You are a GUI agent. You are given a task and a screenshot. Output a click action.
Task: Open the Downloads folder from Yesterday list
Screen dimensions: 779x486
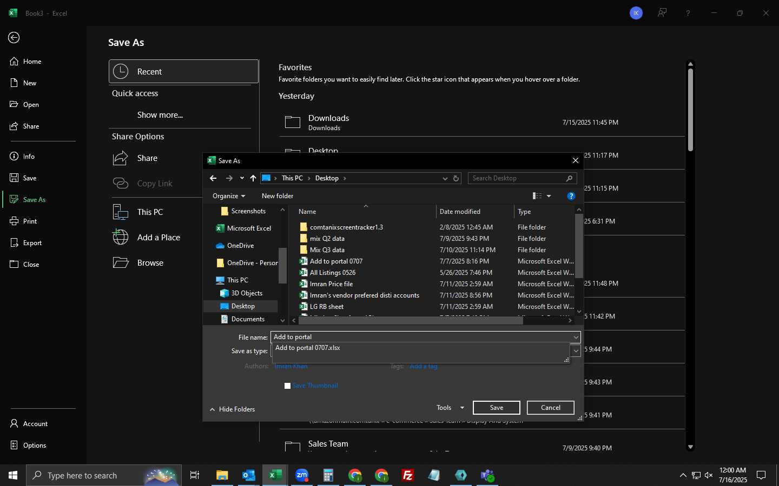(x=482, y=123)
